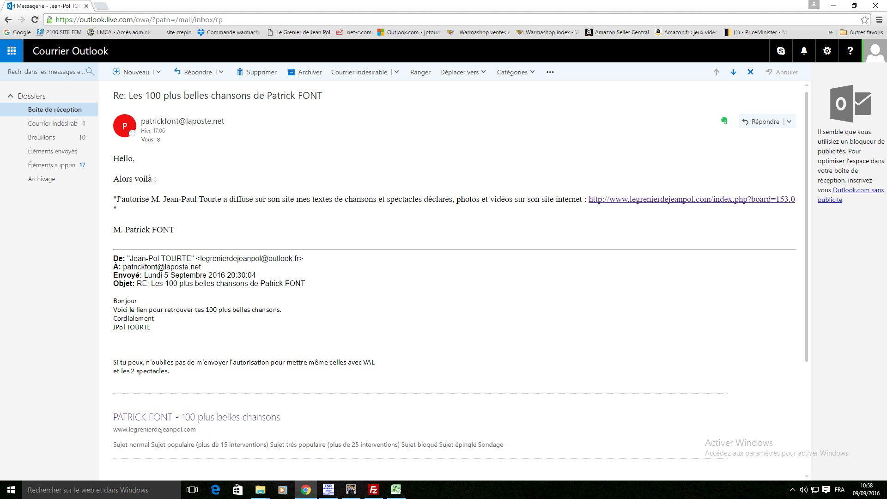Open the Catégories dropdown
The image size is (887, 499).
click(516, 72)
